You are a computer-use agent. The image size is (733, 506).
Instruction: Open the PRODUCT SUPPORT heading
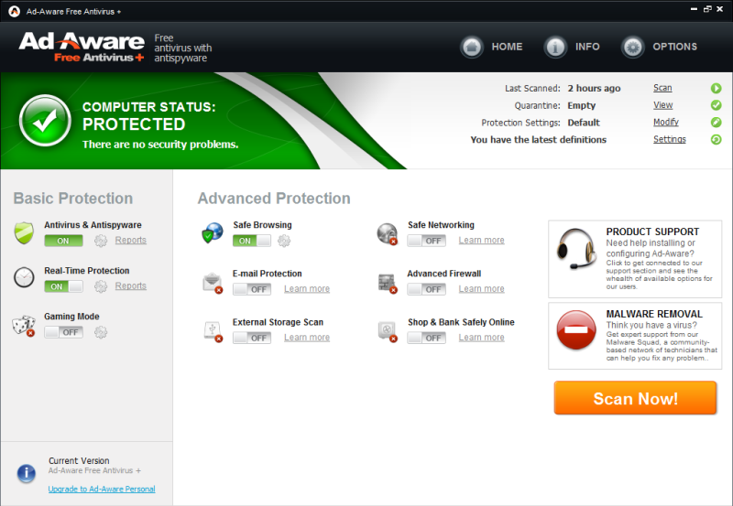coord(652,231)
